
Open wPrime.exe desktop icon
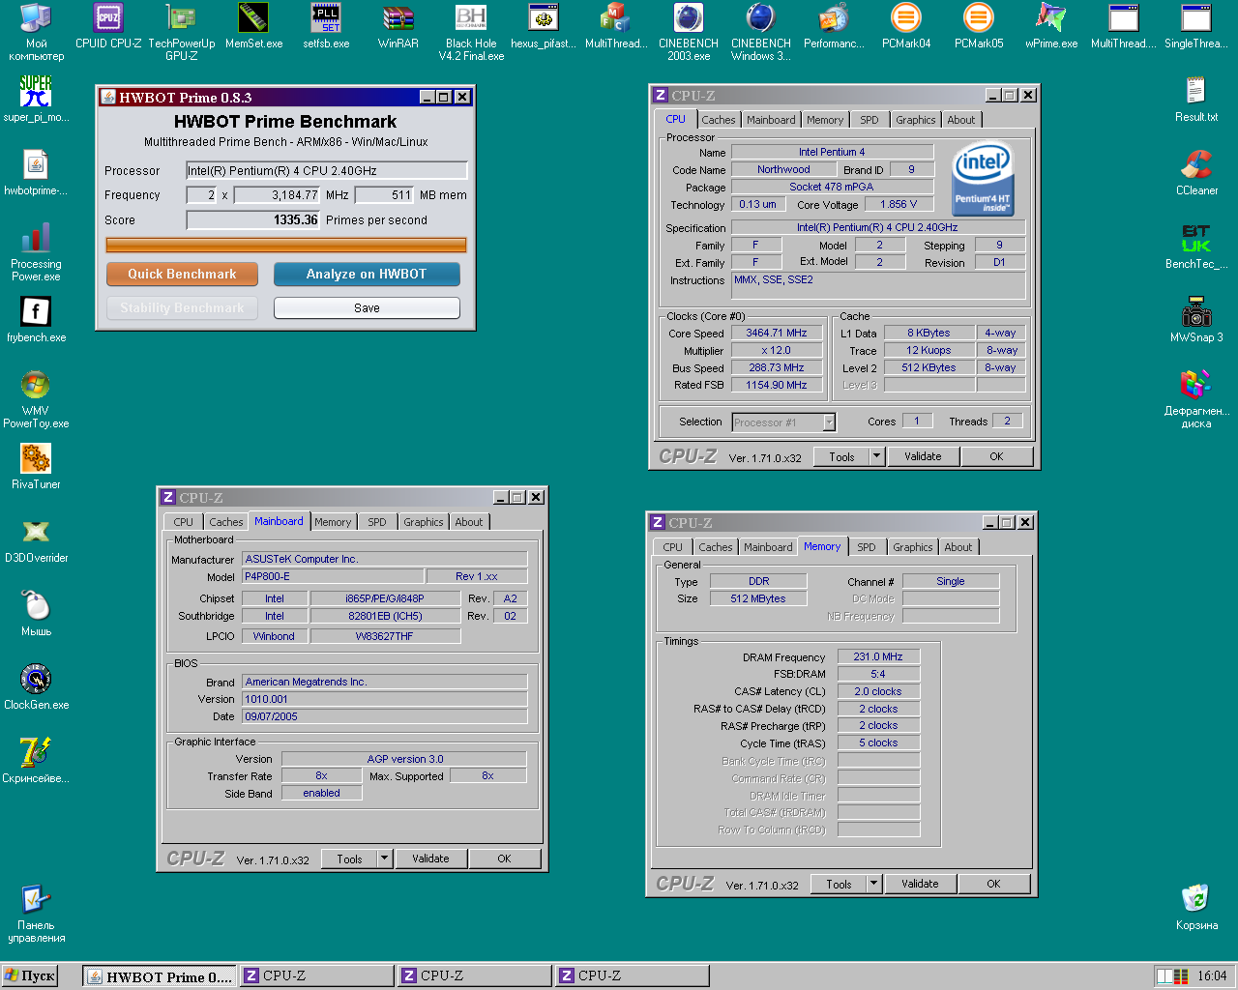[x=1051, y=27]
